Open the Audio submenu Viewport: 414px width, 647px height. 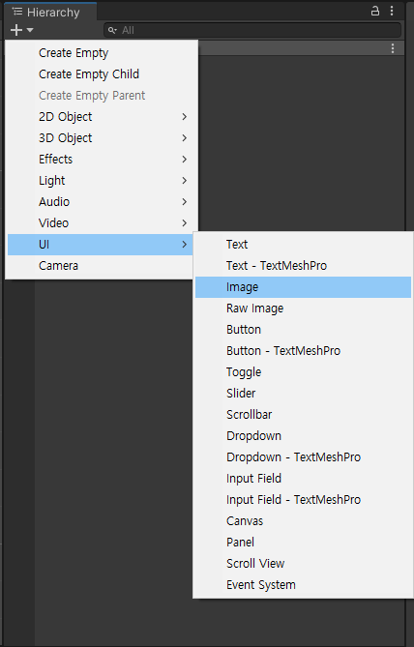(102, 202)
